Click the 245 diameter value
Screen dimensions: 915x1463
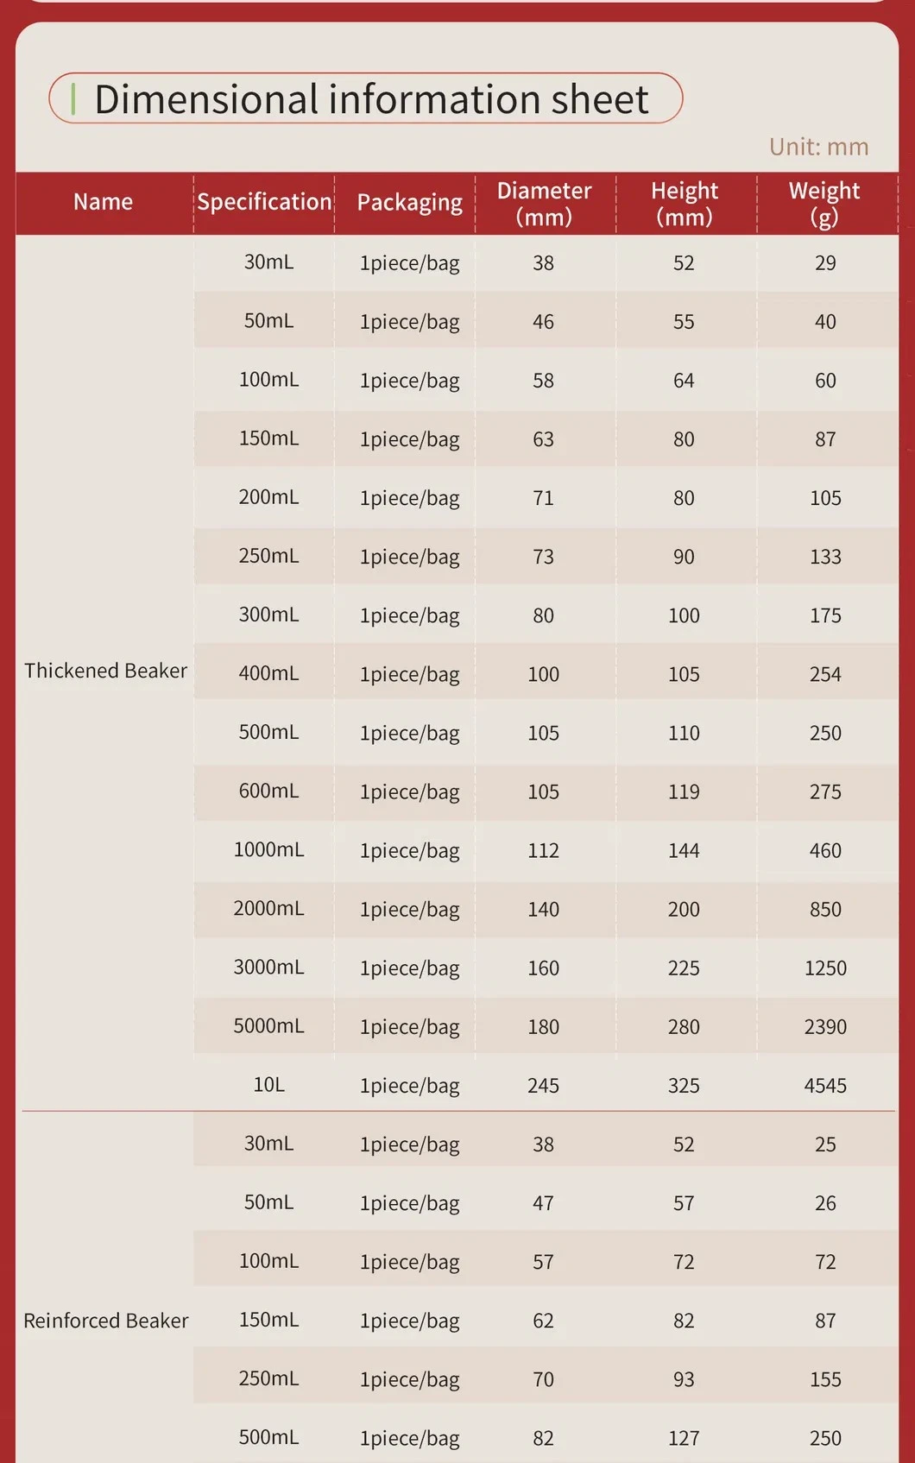[x=543, y=1086]
